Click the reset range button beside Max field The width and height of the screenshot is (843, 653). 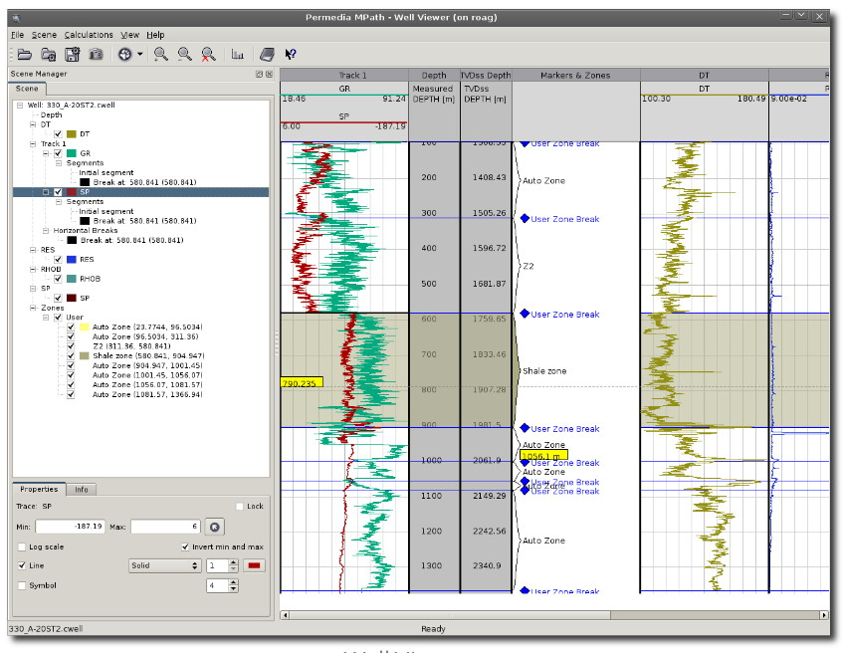pyautogui.click(x=215, y=528)
